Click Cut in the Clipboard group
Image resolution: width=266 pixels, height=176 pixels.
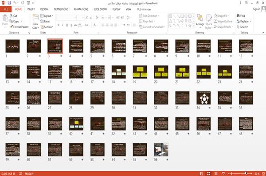click(x=13, y=16)
